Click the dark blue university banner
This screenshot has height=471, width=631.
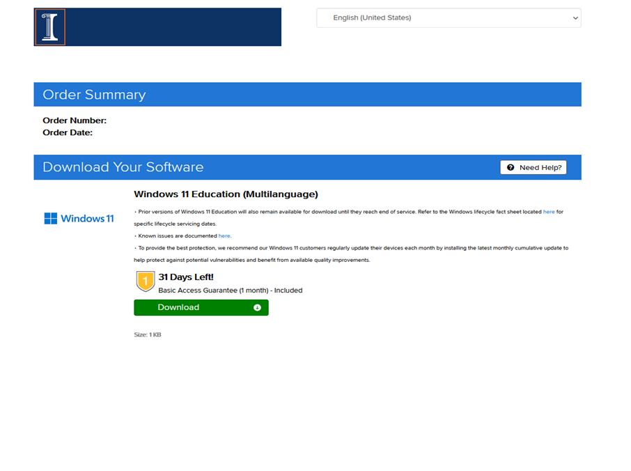[x=157, y=27]
